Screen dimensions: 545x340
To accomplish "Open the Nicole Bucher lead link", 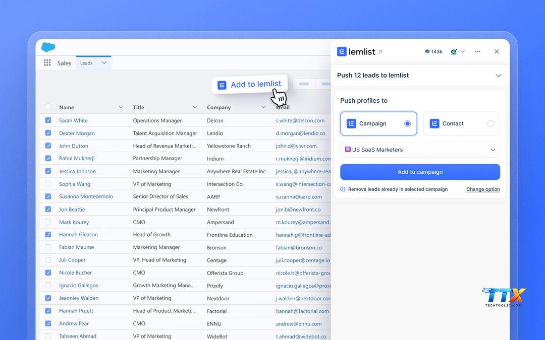I will (75, 273).
